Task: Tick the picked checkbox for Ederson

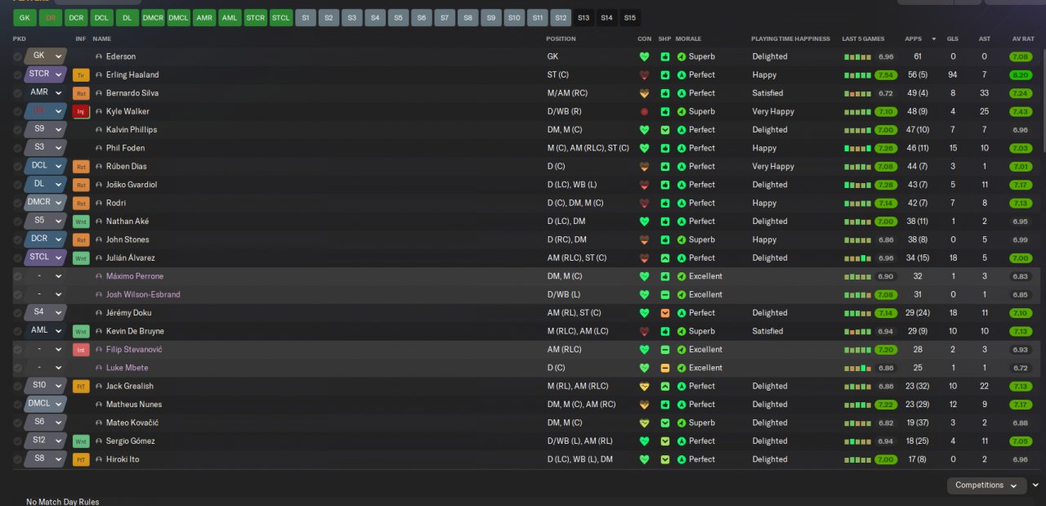Action: point(18,56)
